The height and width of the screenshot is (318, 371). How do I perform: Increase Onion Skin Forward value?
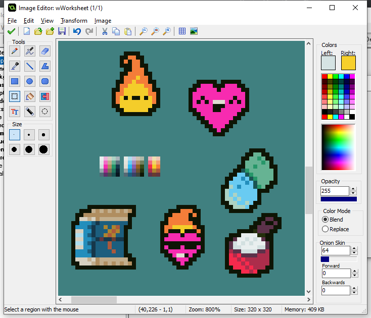pos(353,272)
